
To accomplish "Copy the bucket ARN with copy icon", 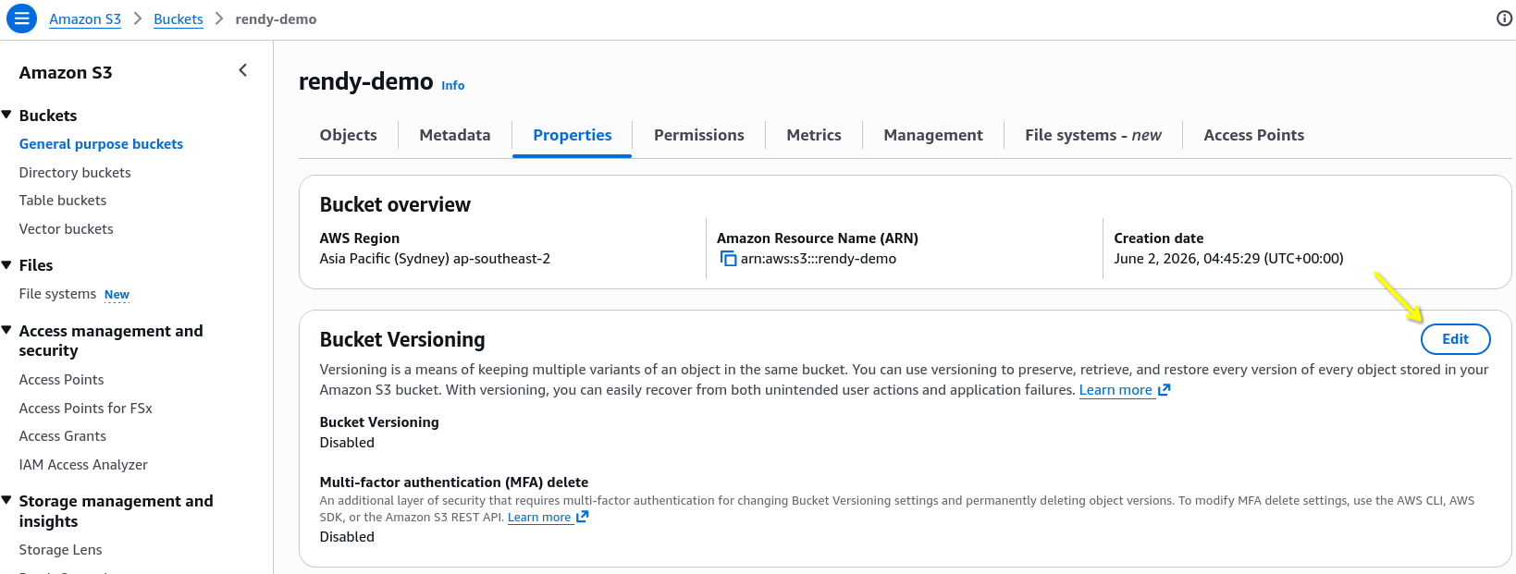I will click(728, 259).
